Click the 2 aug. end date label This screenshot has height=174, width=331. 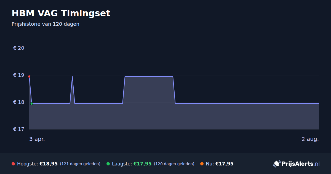point(310,139)
